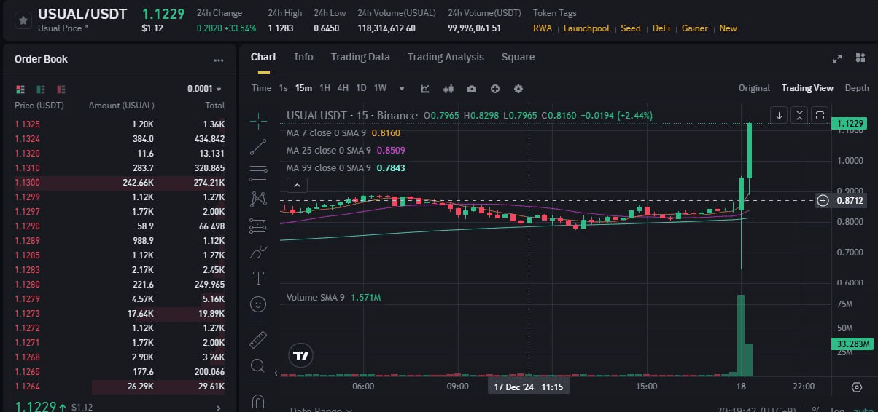
Task: Click the Gainer token tag
Action: pos(695,28)
